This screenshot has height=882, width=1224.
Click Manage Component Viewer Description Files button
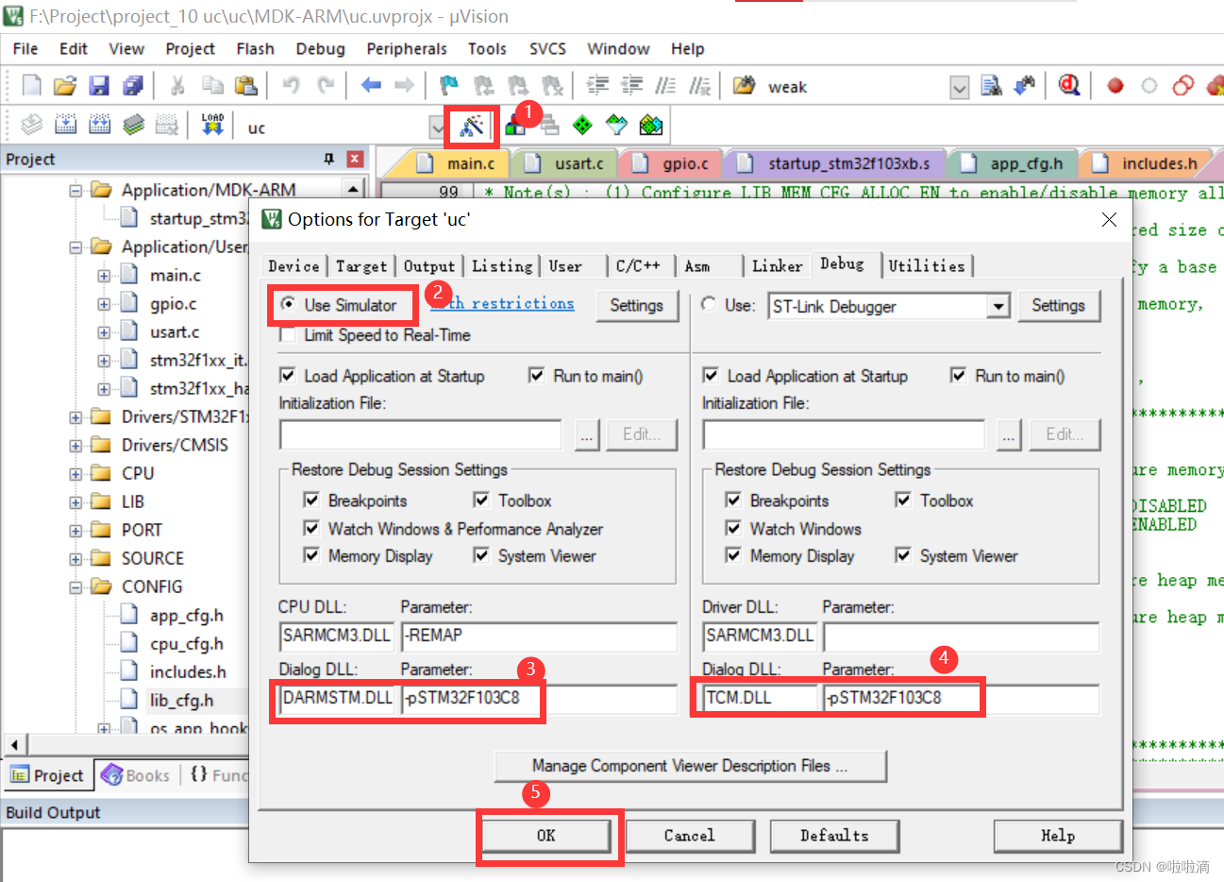point(690,766)
